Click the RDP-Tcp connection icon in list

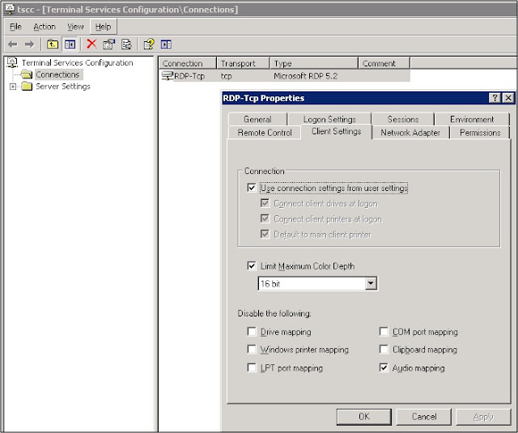[168, 76]
